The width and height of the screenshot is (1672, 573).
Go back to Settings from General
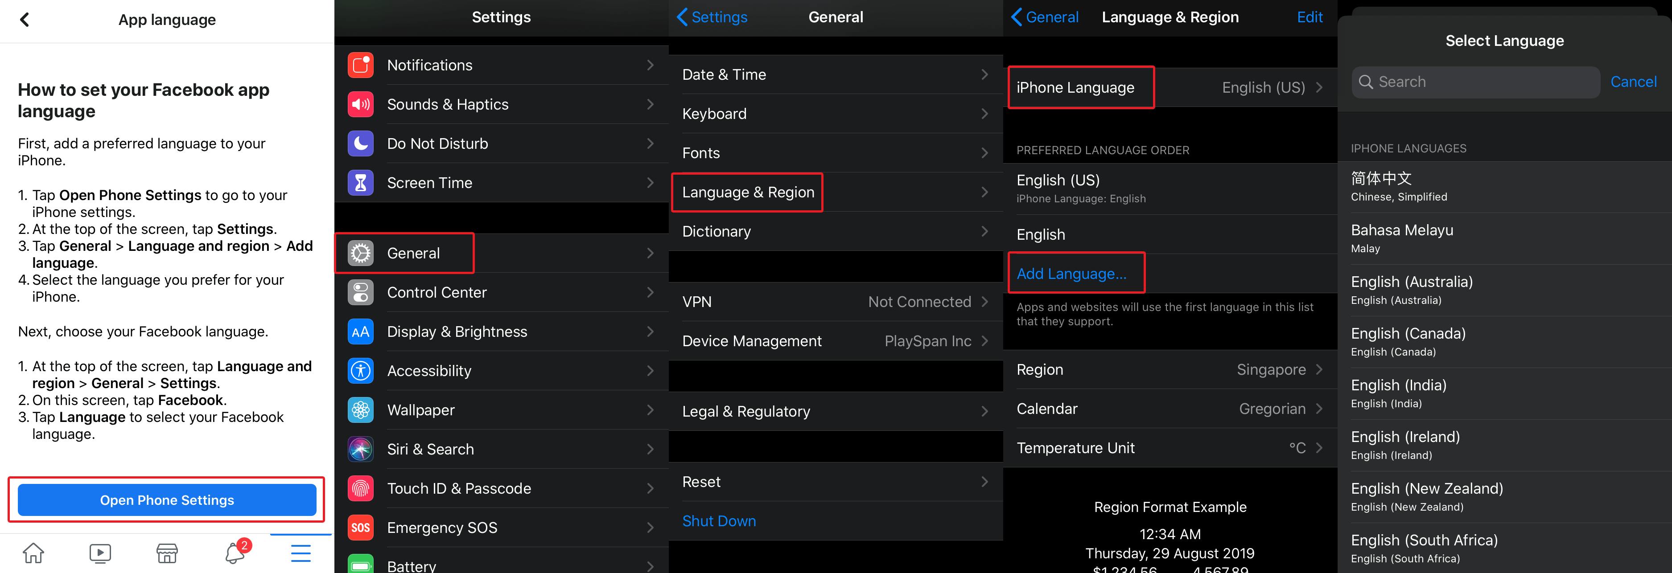click(x=712, y=17)
